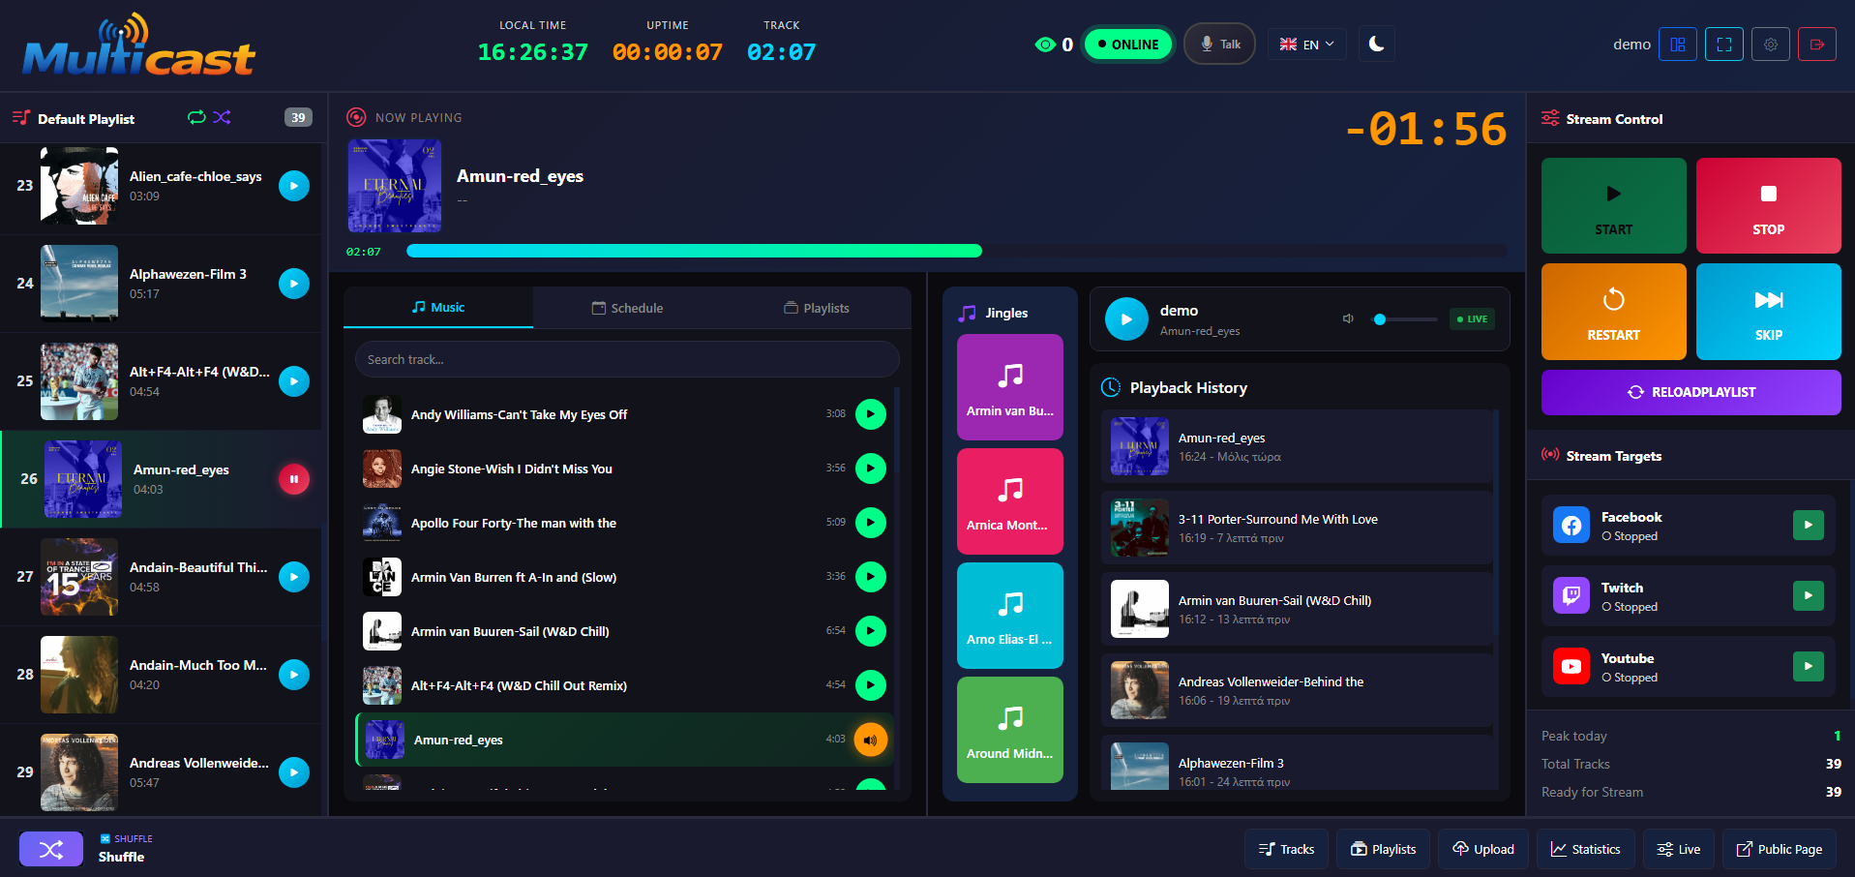The width and height of the screenshot is (1855, 877).
Task: Click the RELOADPLAYLIST button
Action: 1690,392
